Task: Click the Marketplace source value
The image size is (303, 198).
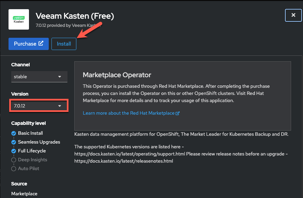Action: pyautogui.click(x=24, y=194)
